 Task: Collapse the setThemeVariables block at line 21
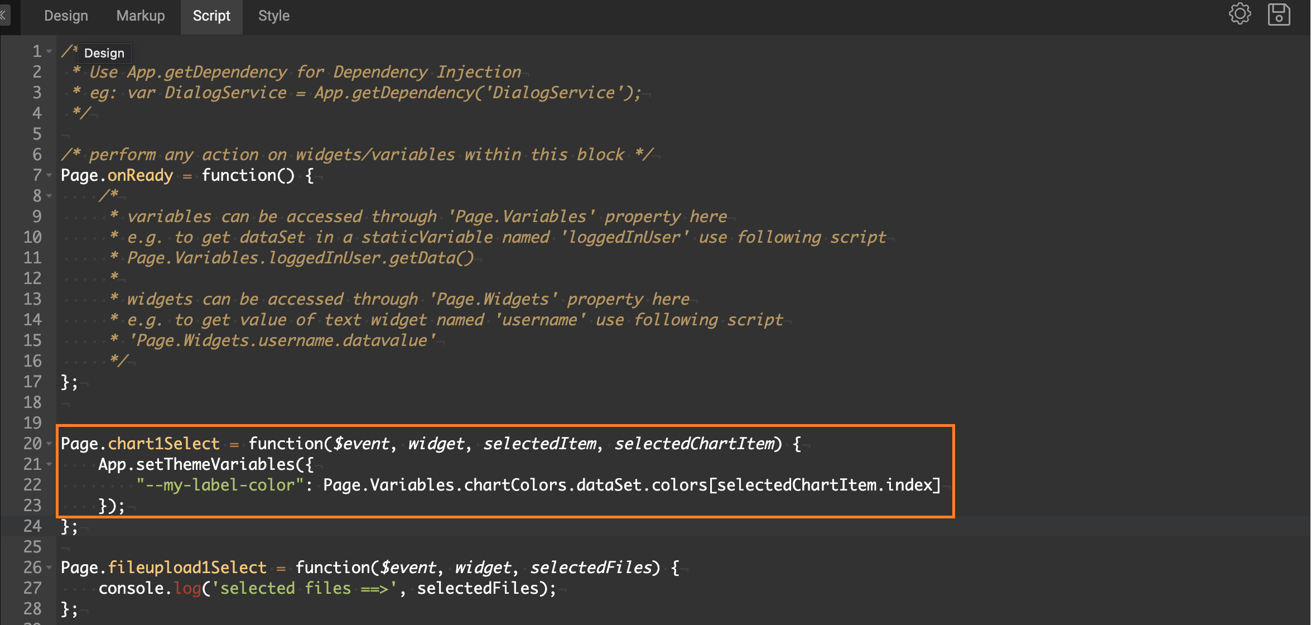click(48, 464)
